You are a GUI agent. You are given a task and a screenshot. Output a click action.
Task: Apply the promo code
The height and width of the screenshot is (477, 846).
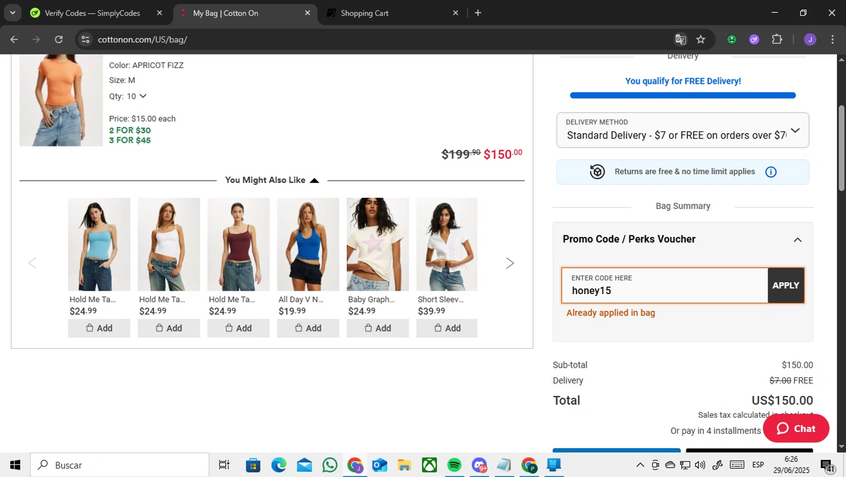[786, 286]
